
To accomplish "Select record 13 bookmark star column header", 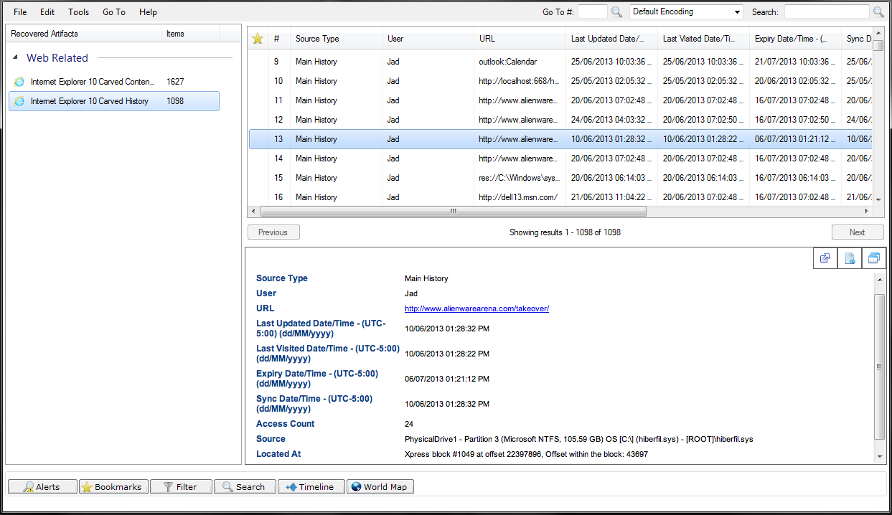I will coord(258,39).
